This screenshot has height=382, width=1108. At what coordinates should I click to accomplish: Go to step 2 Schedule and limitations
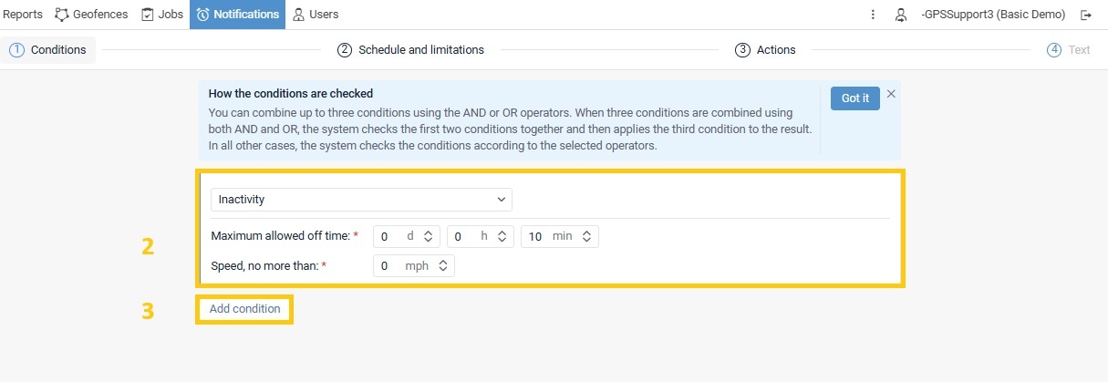click(410, 50)
